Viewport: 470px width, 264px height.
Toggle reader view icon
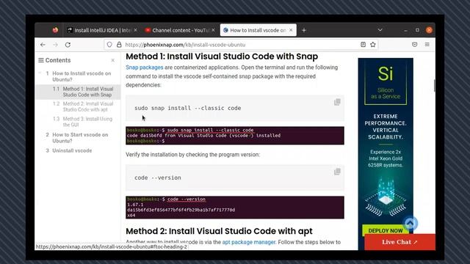363,45
